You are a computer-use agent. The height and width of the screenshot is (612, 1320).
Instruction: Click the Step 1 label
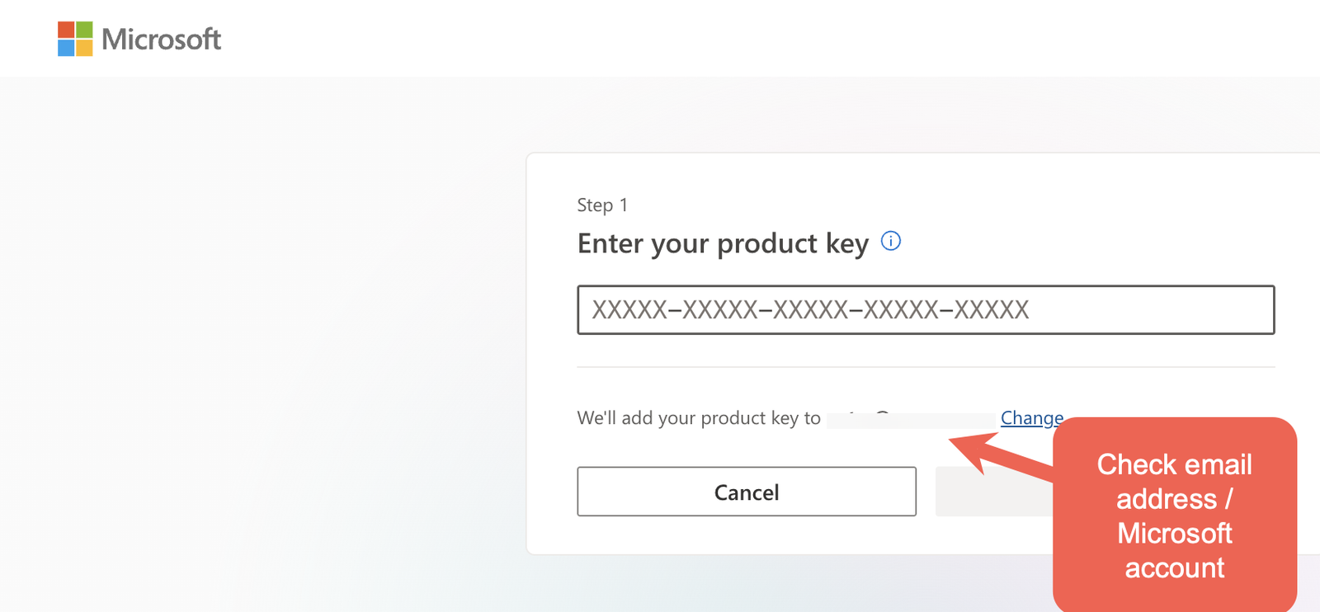pyautogui.click(x=602, y=205)
